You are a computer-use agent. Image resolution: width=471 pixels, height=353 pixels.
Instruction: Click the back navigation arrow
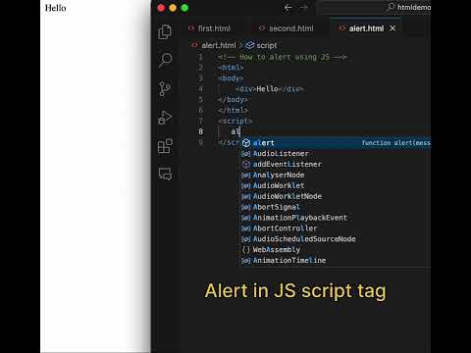[288, 8]
